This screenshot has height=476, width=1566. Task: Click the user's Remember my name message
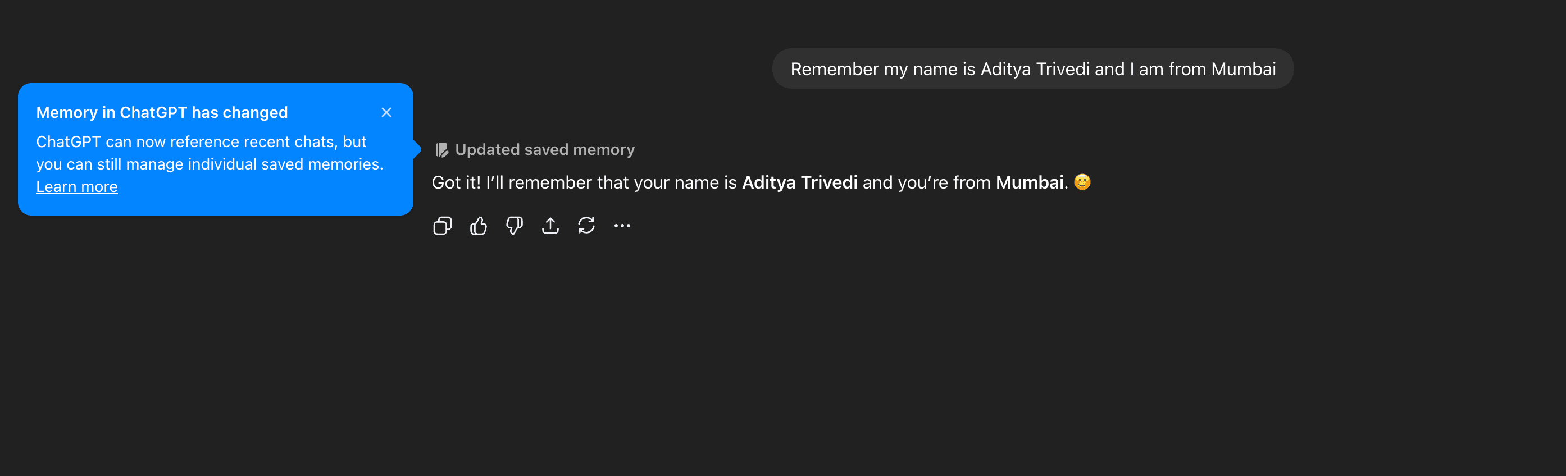(x=1032, y=69)
